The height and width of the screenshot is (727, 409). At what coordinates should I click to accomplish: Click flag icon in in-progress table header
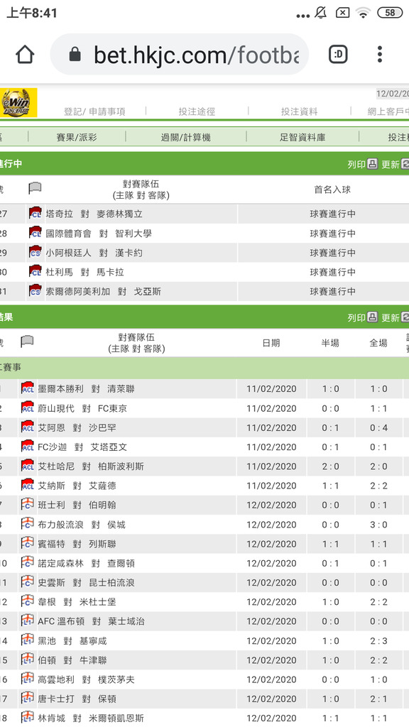(x=35, y=188)
